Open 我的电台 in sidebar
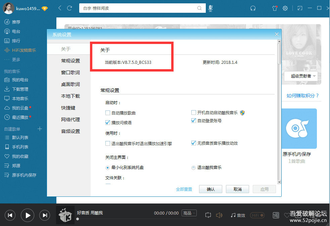This screenshot has width=330, height=226. pos(16,80)
